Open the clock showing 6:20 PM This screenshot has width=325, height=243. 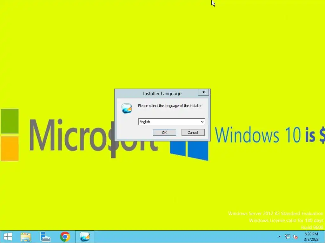(x=311, y=237)
